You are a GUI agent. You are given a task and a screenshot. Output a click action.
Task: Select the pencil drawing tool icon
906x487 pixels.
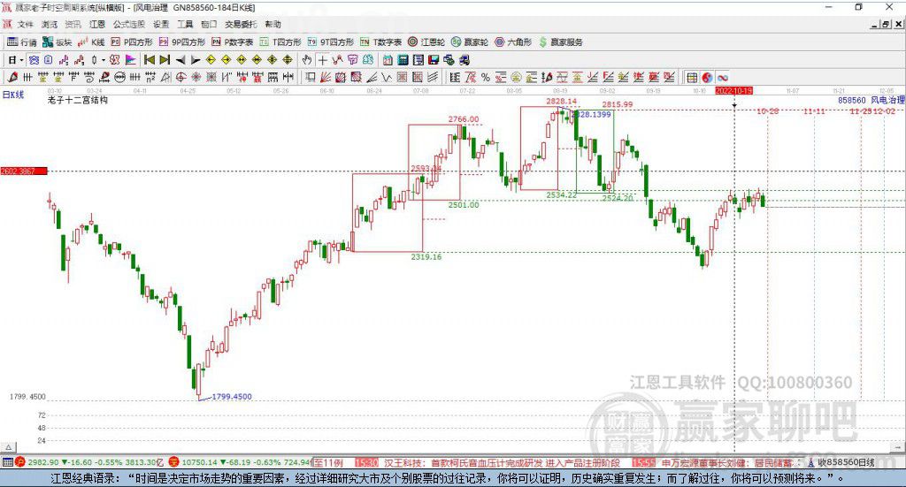click(12, 77)
